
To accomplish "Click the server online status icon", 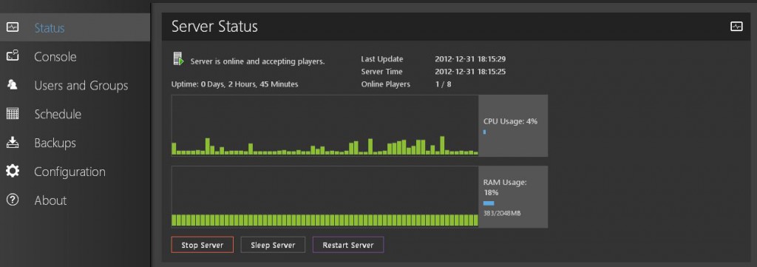I will point(179,59).
